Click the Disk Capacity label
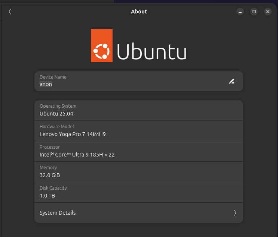The image size is (278, 237). pyautogui.click(x=53, y=188)
